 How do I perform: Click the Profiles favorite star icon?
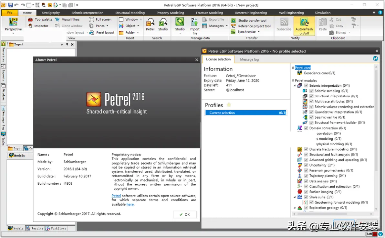(x=229, y=105)
